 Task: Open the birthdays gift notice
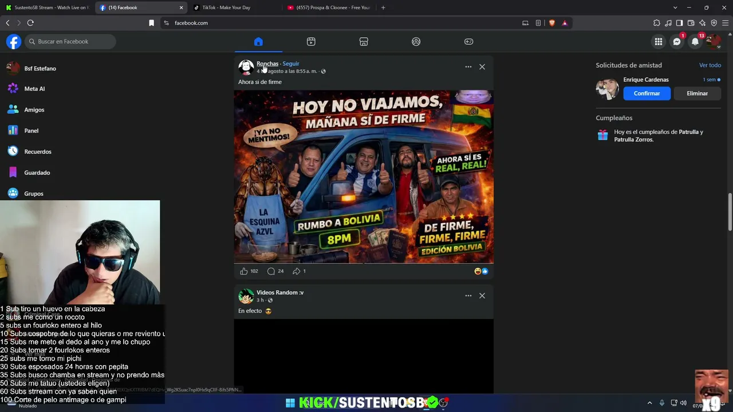click(x=659, y=136)
